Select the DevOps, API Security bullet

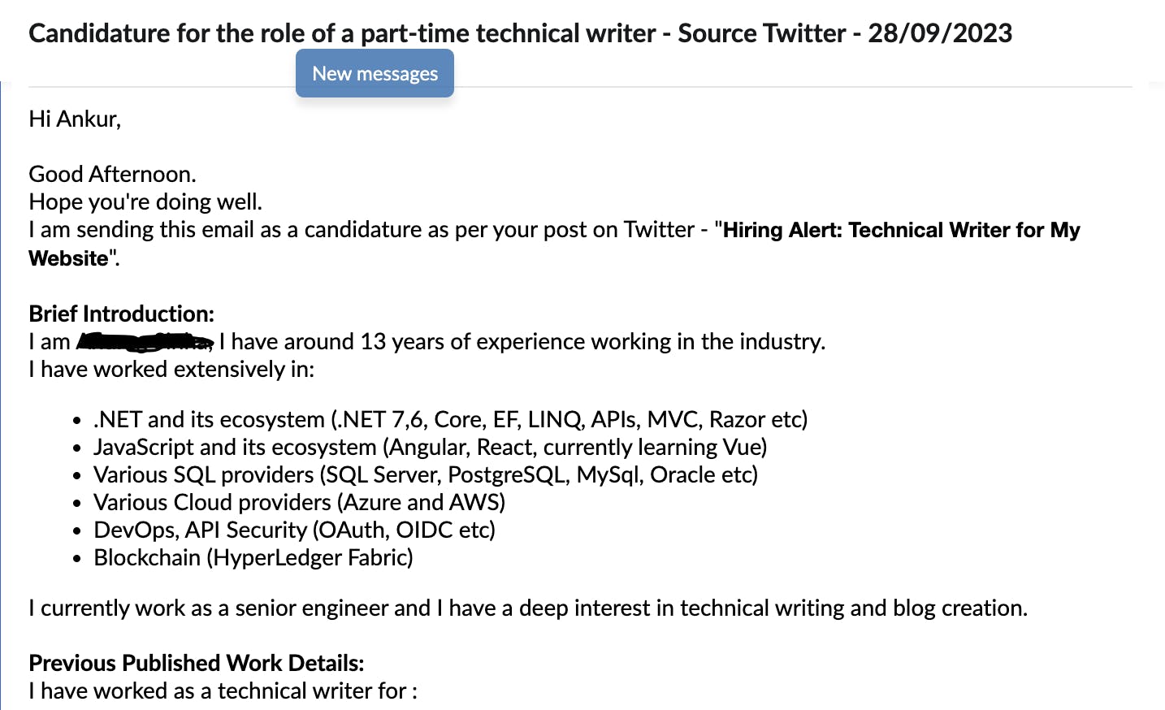click(294, 530)
